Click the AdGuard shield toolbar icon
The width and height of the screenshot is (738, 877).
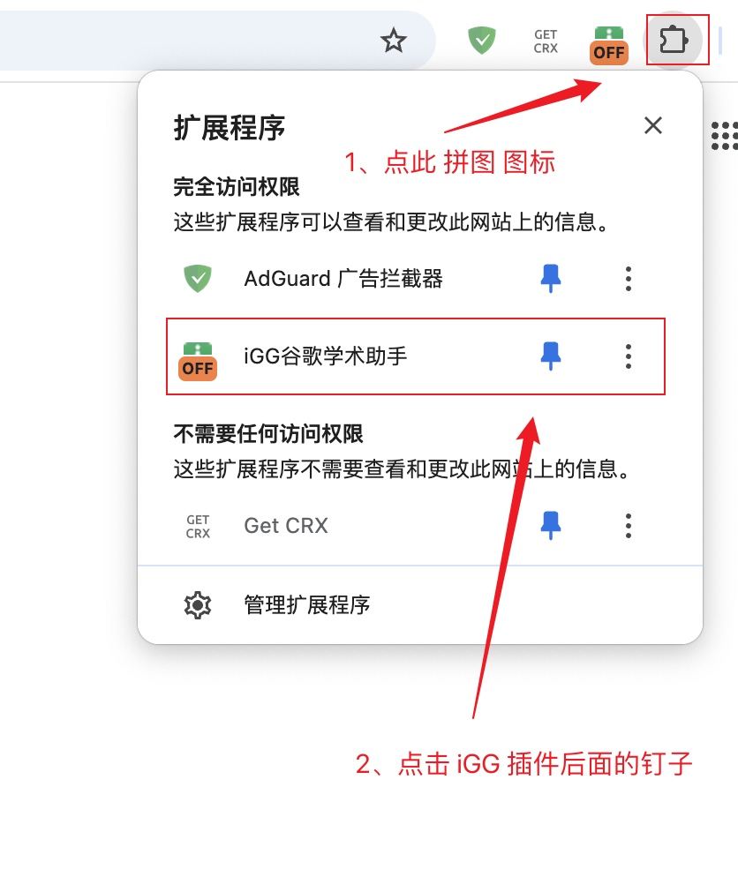(x=482, y=41)
